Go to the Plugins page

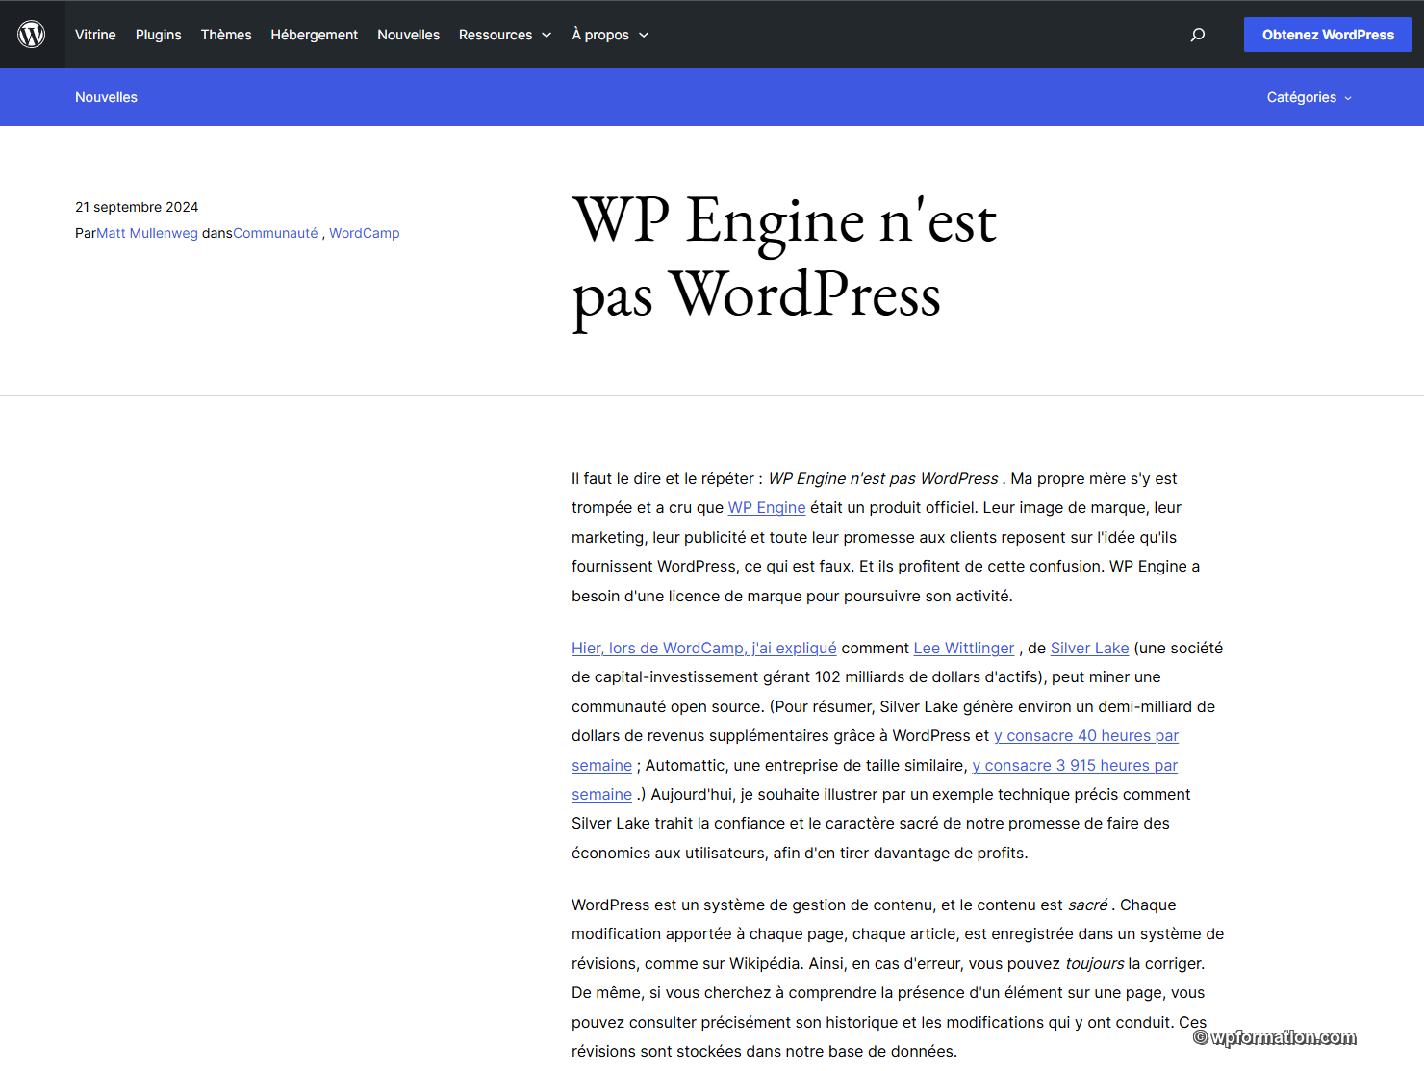click(158, 35)
